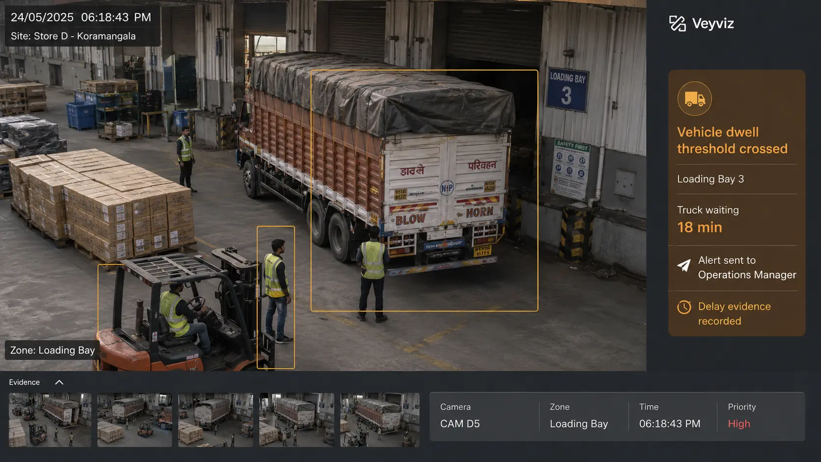Image resolution: width=821 pixels, height=462 pixels.
Task: Click the Vehicle dwell threshold crossed heading
Action: click(732, 140)
